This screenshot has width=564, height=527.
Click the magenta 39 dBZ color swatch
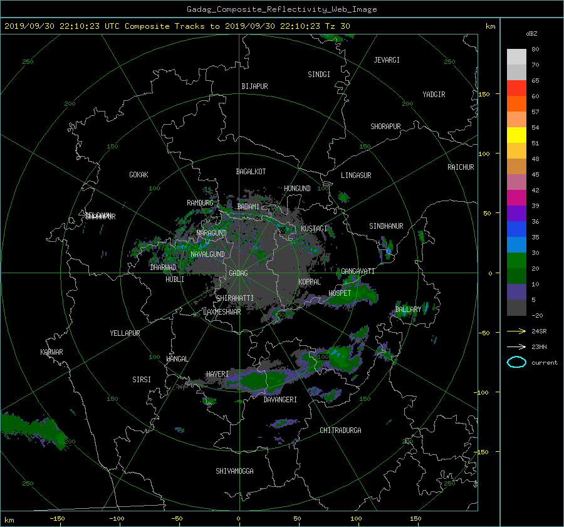coord(516,197)
